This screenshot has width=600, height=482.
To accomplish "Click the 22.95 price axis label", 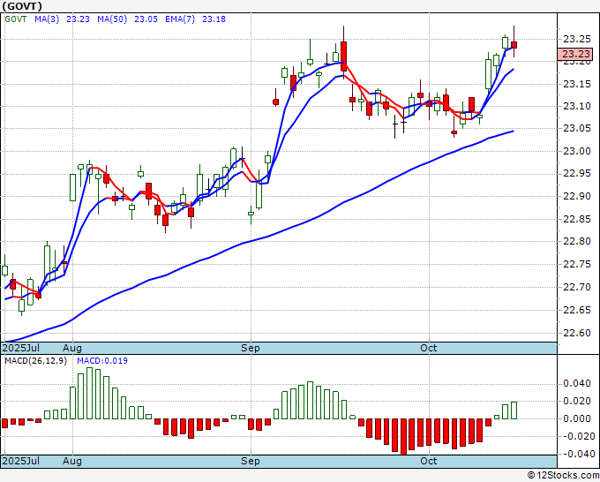I will [x=577, y=174].
